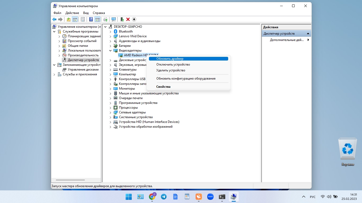Screen dimensions: 362x203
Task: Open Zoom from taskbar
Action: click(210, 197)
